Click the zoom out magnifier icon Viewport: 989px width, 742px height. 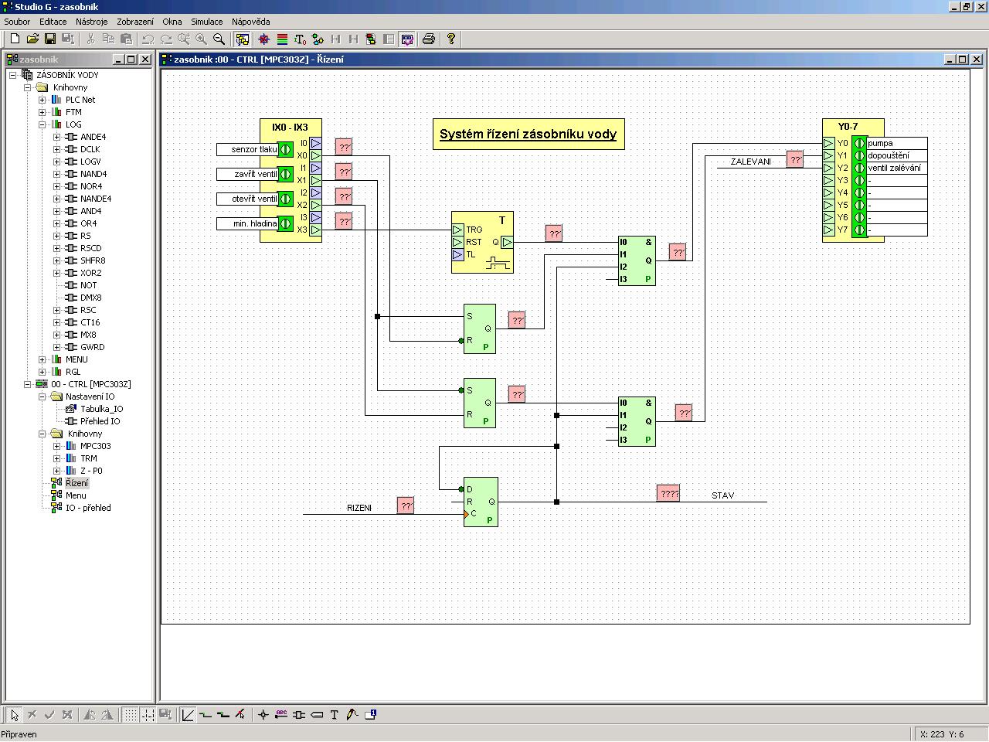point(219,39)
